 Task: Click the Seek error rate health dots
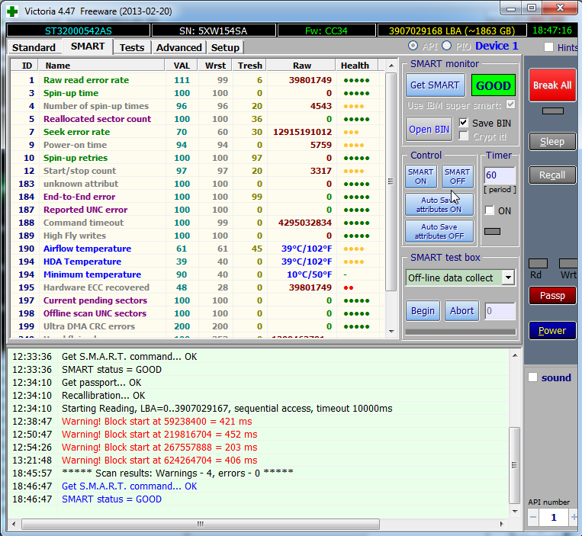[x=351, y=133]
